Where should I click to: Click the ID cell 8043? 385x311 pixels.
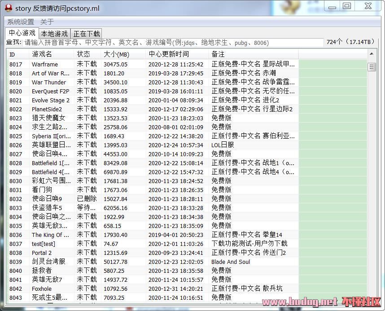[16, 298]
